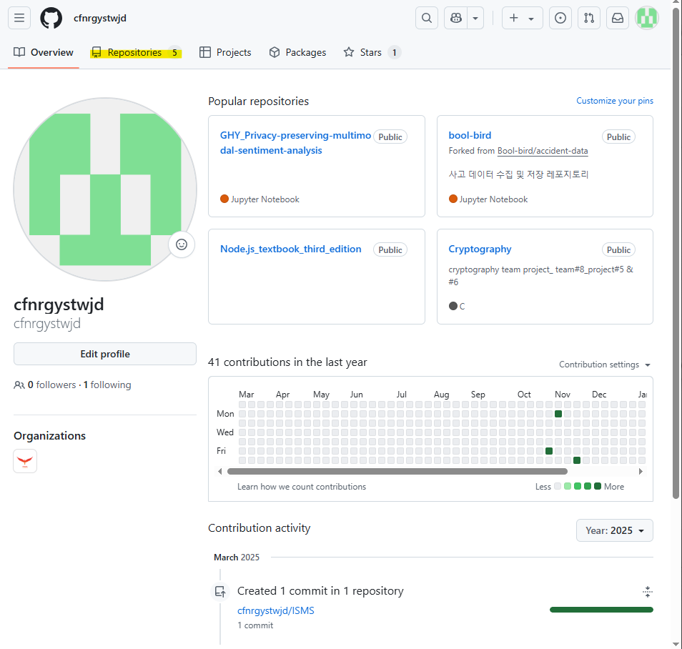The width and height of the screenshot is (682, 649).
Task: Open the cfnrgystwjd/ISMS repository link
Action: point(276,610)
